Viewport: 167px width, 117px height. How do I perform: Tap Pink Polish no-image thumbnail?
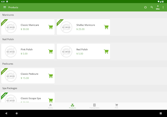(x=11, y=52)
